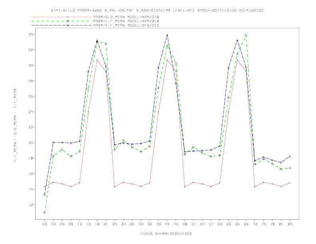316x244 pixels.
Task: Click blue GFS triangle marker at hour 84
Action: pyautogui.click(x=290, y=156)
